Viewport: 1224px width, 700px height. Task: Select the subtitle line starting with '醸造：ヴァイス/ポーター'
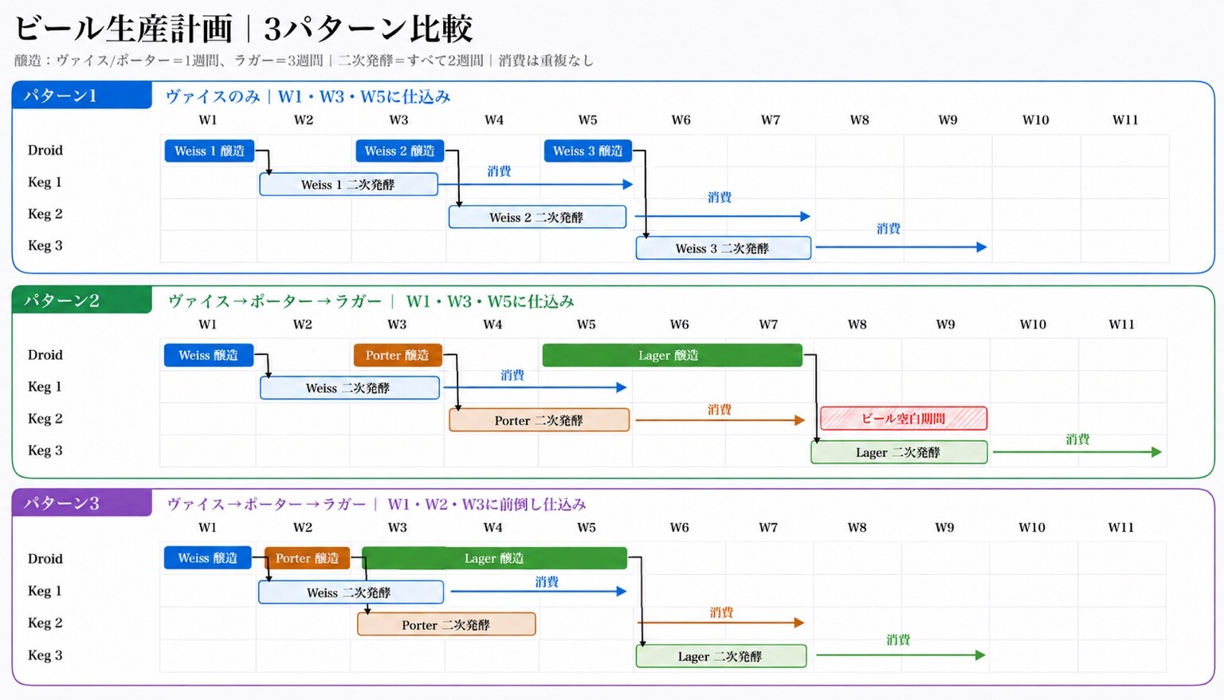click(x=304, y=61)
